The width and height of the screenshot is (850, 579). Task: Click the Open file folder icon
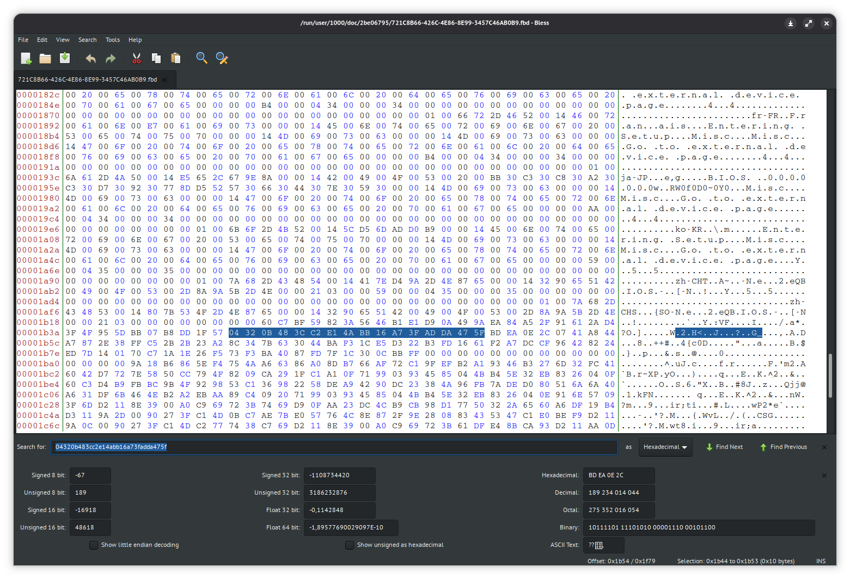(x=45, y=58)
